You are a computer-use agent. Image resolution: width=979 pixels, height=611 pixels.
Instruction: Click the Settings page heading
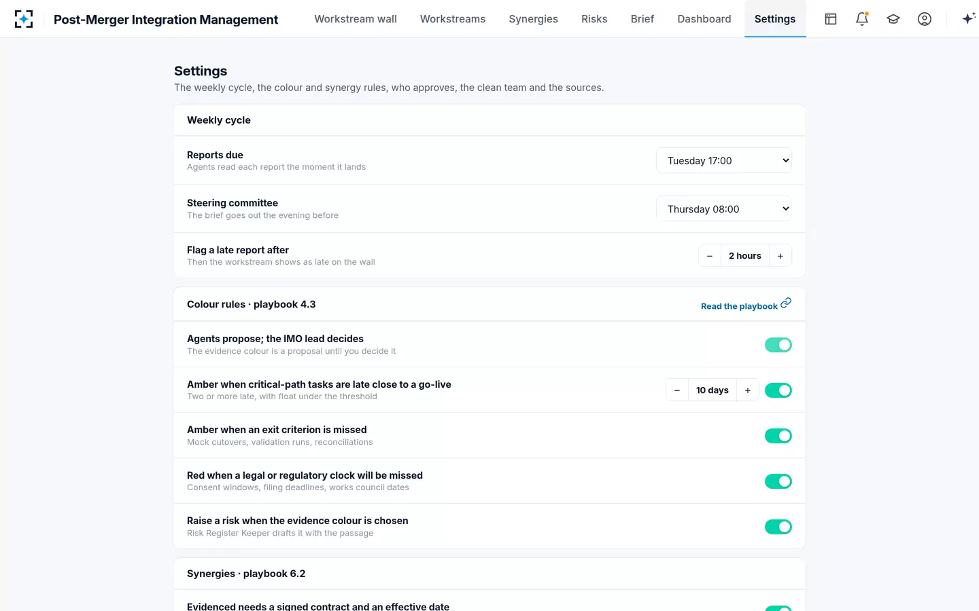click(x=201, y=71)
